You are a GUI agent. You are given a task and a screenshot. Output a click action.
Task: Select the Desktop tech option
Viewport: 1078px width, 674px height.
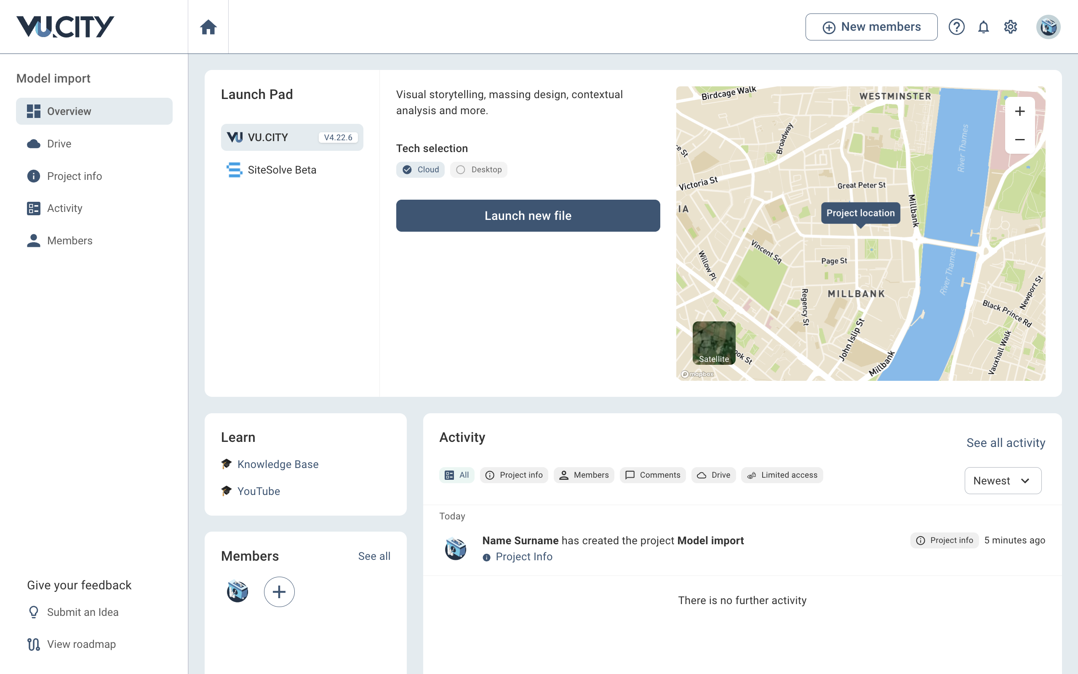pos(478,170)
